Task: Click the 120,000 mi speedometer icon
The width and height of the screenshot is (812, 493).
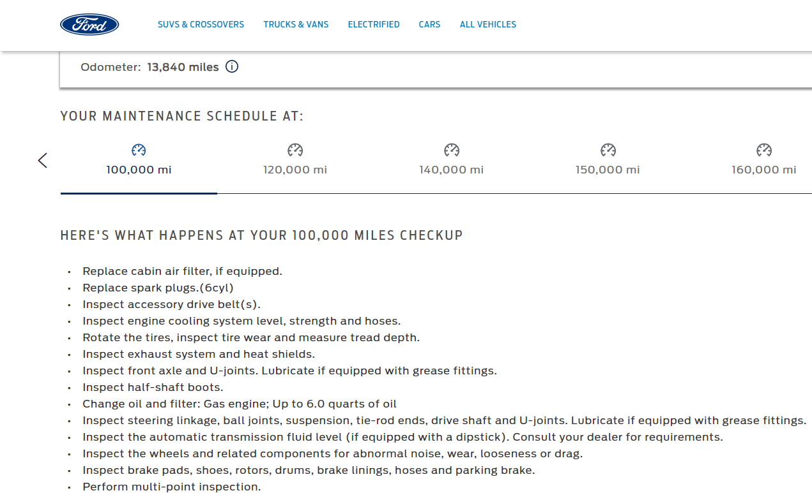Action: (x=295, y=151)
